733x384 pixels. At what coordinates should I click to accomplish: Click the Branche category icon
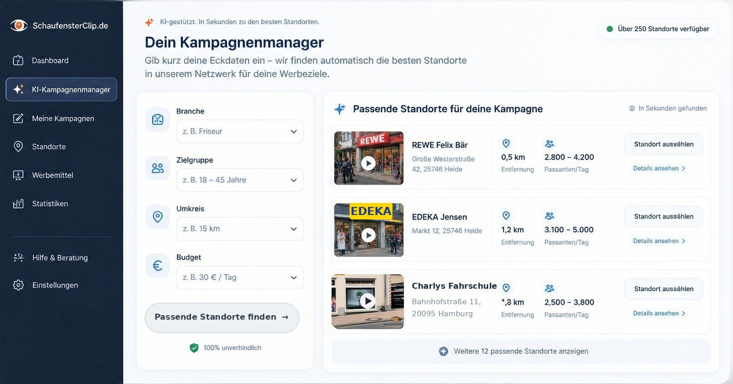pyautogui.click(x=158, y=120)
